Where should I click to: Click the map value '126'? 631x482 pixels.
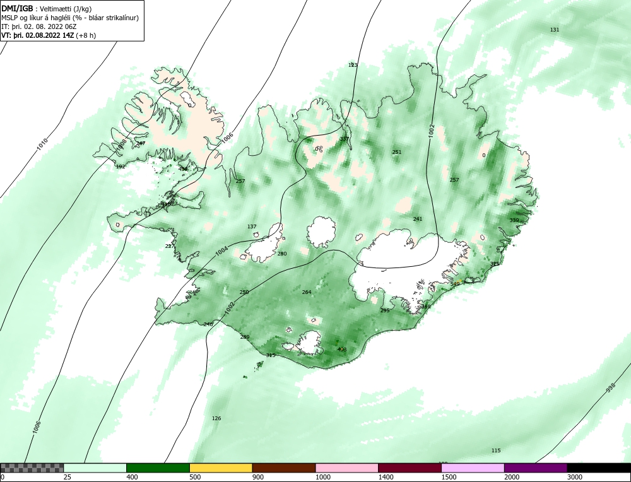pyautogui.click(x=216, y=418)
